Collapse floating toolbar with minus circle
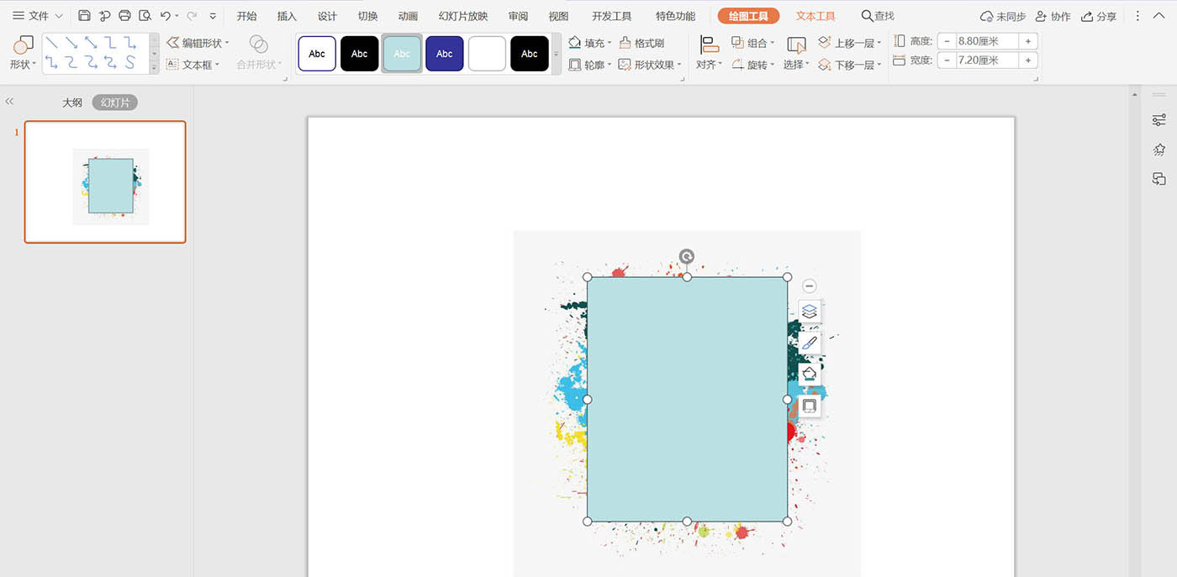 click(810, 286)
